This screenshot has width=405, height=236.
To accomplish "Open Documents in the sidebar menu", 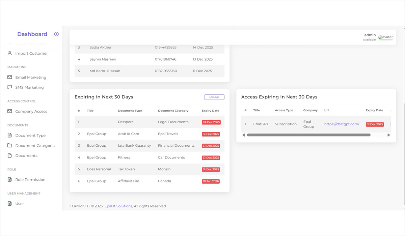I will [26, 156].
